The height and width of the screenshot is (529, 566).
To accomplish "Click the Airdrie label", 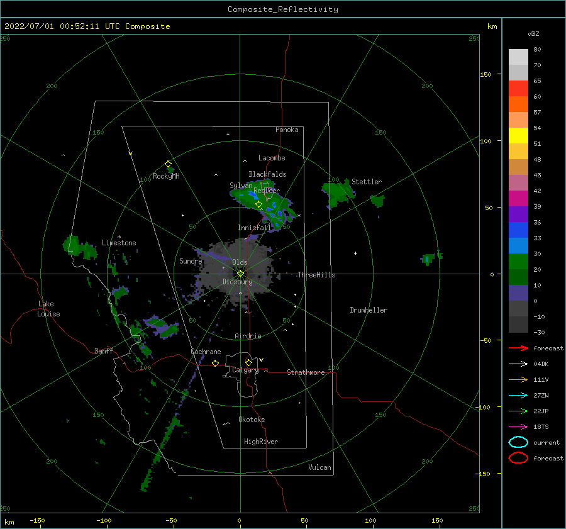I will (248, 336).
